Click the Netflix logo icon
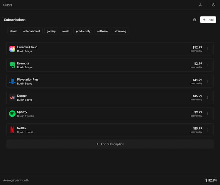220x185 pixels. coord(12,130)
